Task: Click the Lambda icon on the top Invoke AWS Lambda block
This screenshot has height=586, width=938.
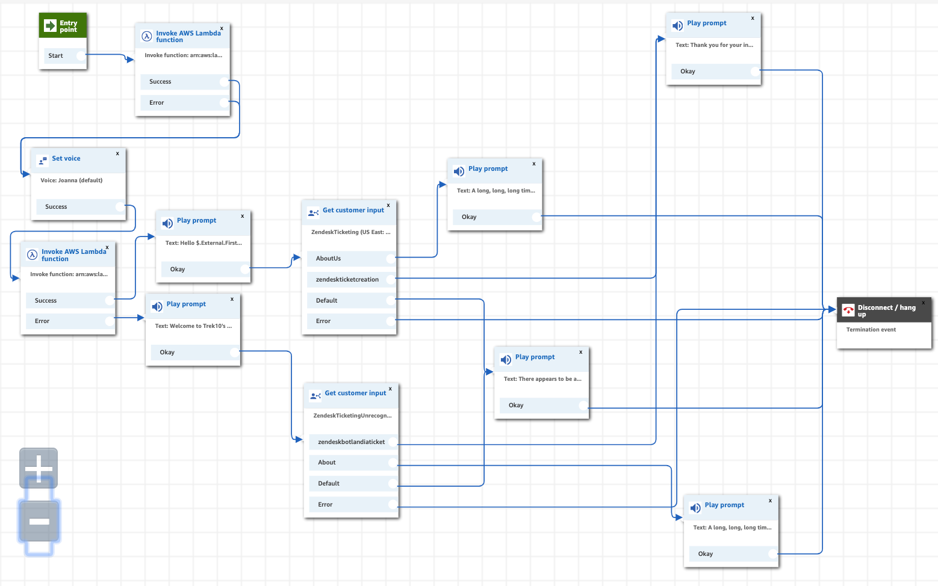Action: 146,36
